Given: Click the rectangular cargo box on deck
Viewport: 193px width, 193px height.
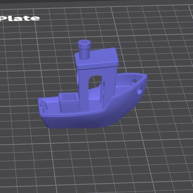Looking at the screenshot, I should [69, 102].
